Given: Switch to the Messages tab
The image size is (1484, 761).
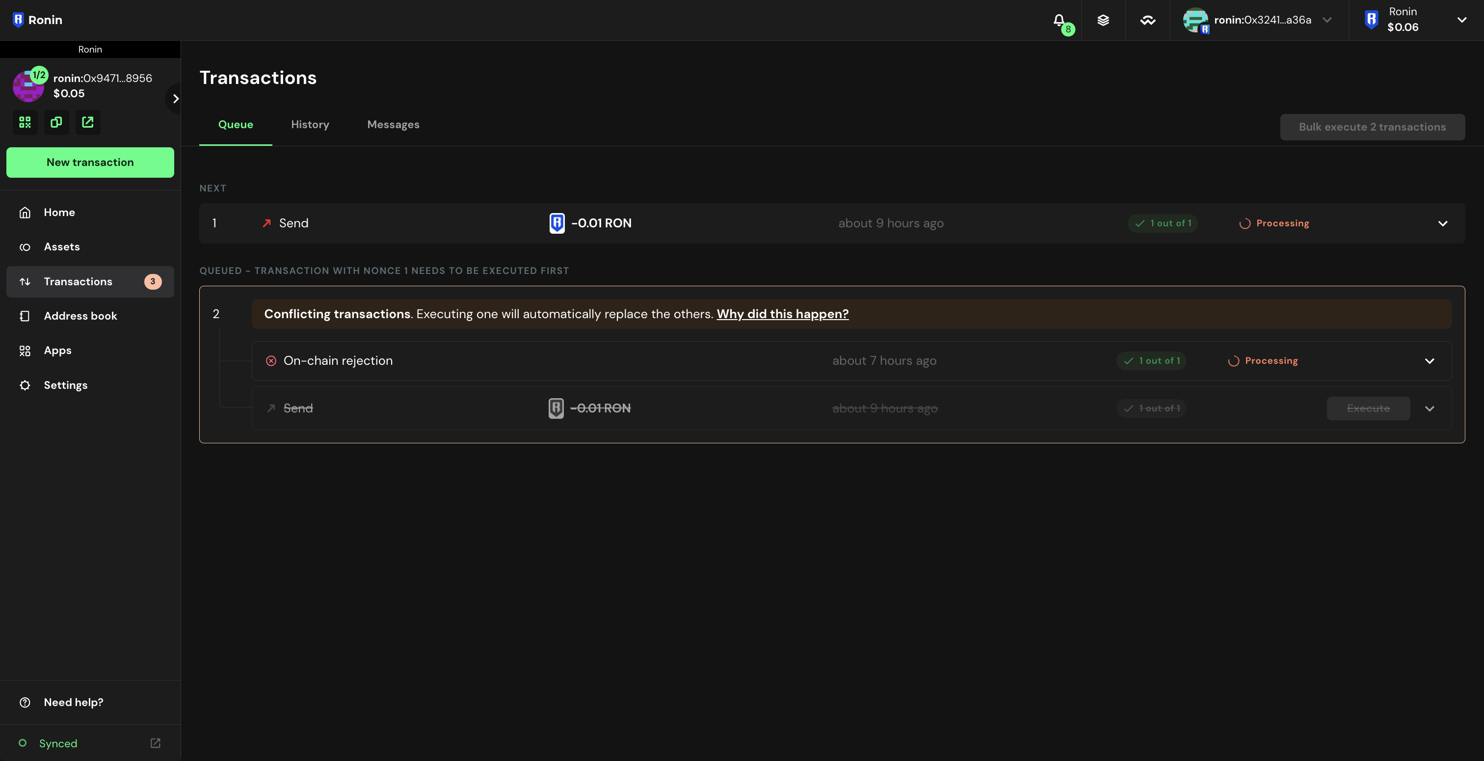Looking at the screenshot, I should [394, 125].
